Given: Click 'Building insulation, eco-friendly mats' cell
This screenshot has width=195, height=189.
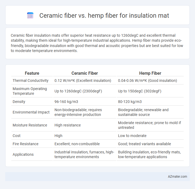Looking at the screenshot, I should tap(149, 154).
